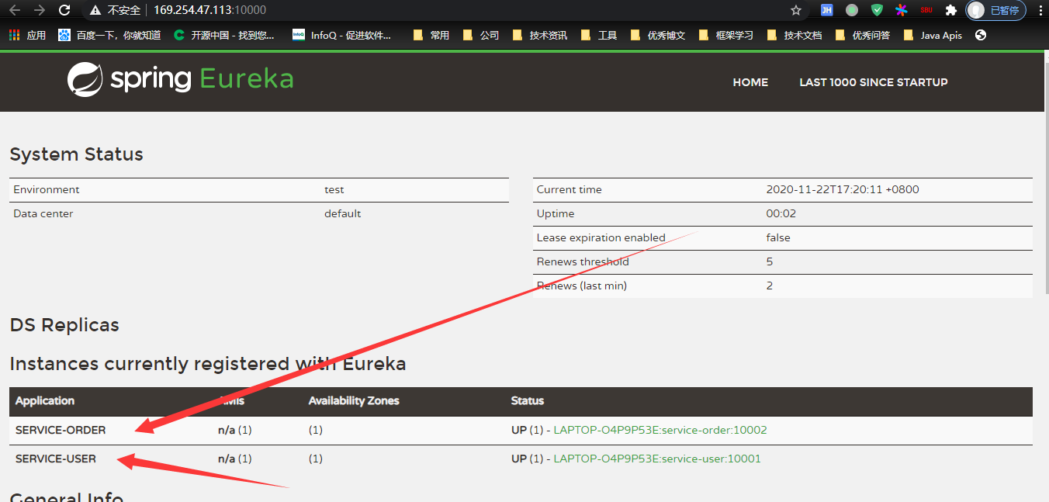
Task: Click the not-secure warning triangle icon
Action: click(95, 10)
